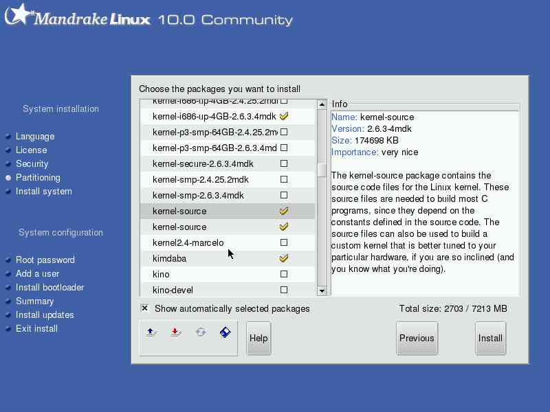Go back with the Previous button
Viewport: 550px width, 412px height.
coord(417,338)
